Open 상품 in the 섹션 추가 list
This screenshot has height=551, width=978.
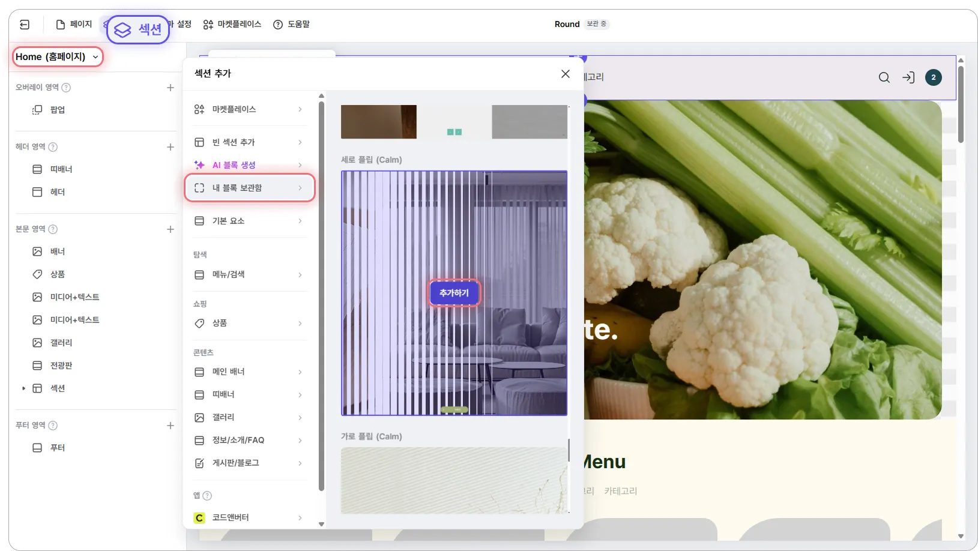click(249, 323)
